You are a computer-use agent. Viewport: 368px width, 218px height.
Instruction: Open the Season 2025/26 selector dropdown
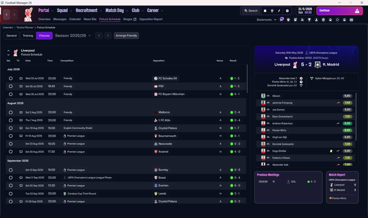(x=73, y=36)
